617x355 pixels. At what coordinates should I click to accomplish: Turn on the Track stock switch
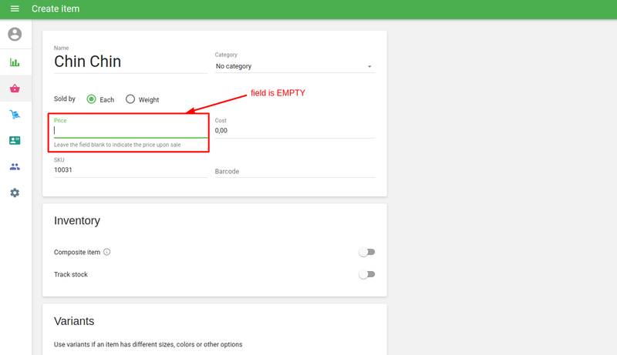366,274
